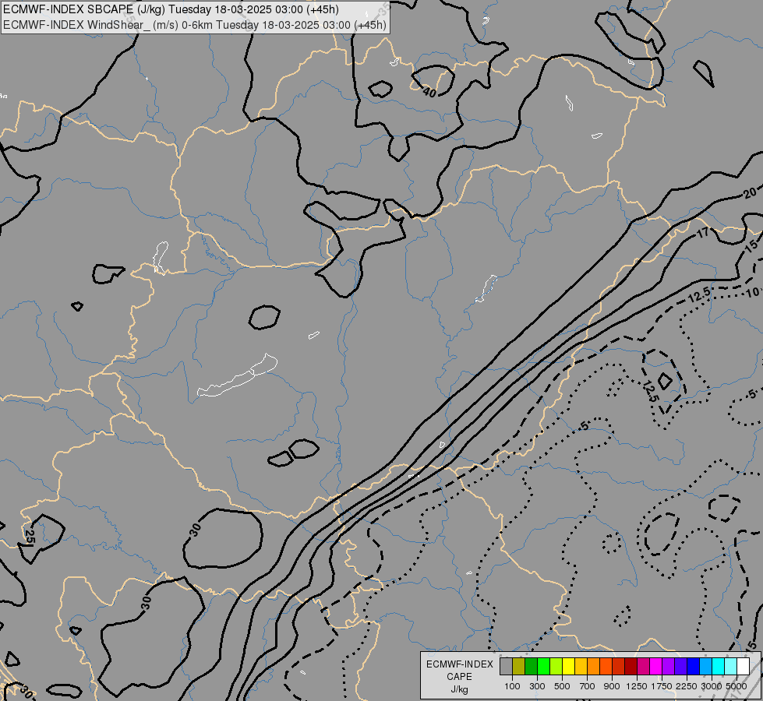Screen dimensions: 763x701
Task: Click the 17 contour label
Action: pos(703,233)
